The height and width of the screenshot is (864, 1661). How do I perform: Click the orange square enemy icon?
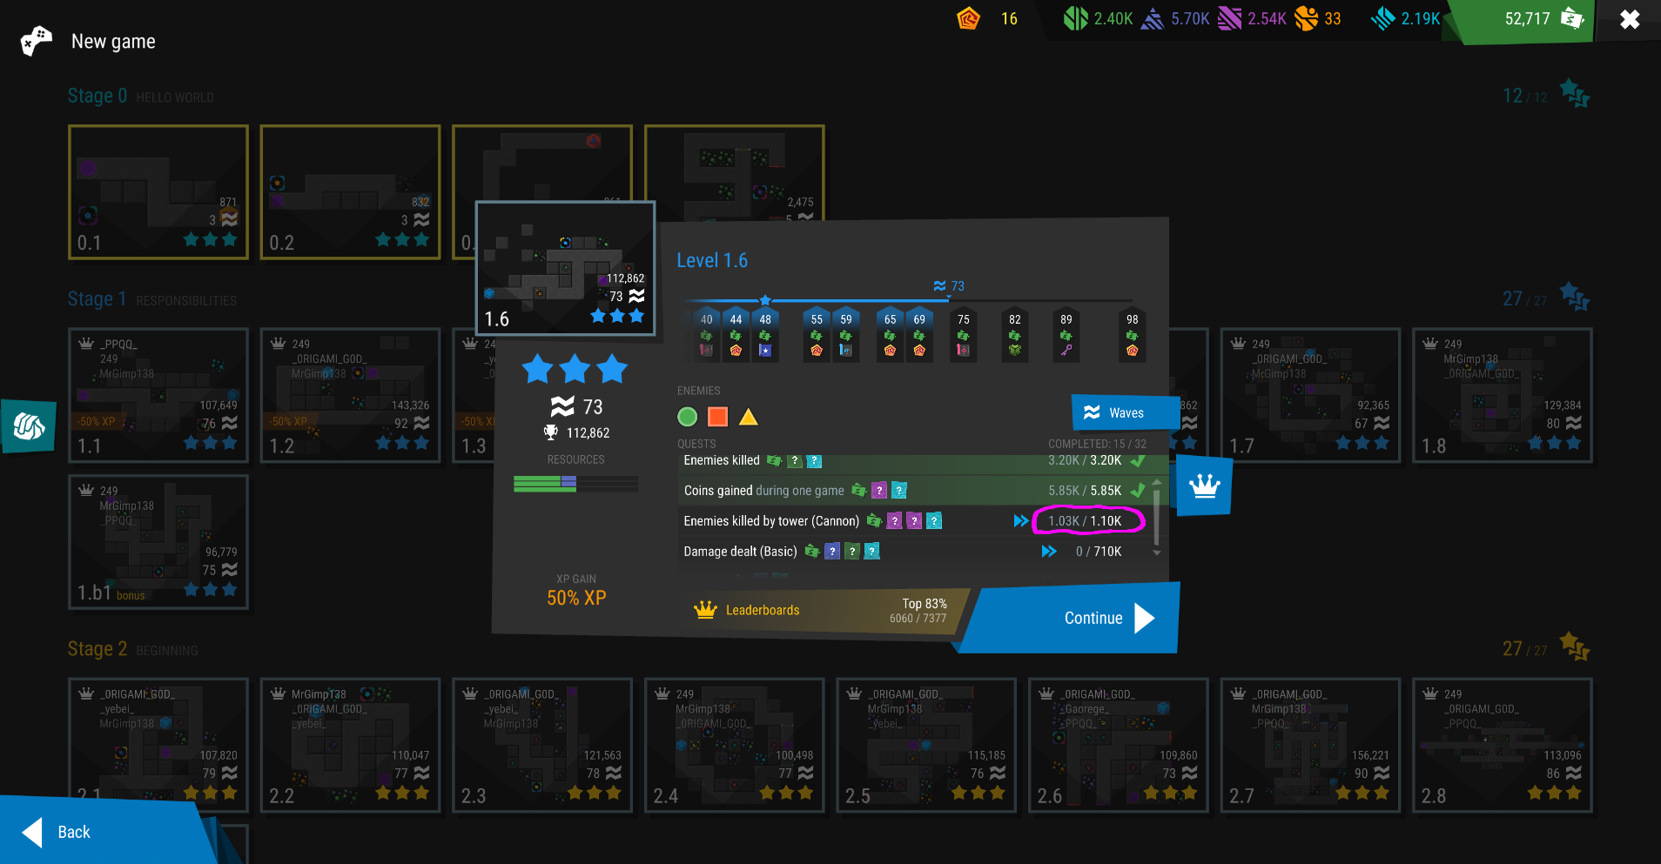pos(717,417)
